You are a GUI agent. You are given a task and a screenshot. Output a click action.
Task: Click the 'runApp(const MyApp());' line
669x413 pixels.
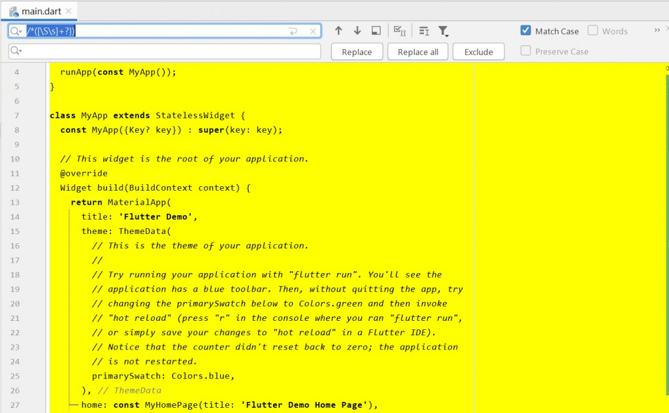pyautogui.click(x=118, y=72)
